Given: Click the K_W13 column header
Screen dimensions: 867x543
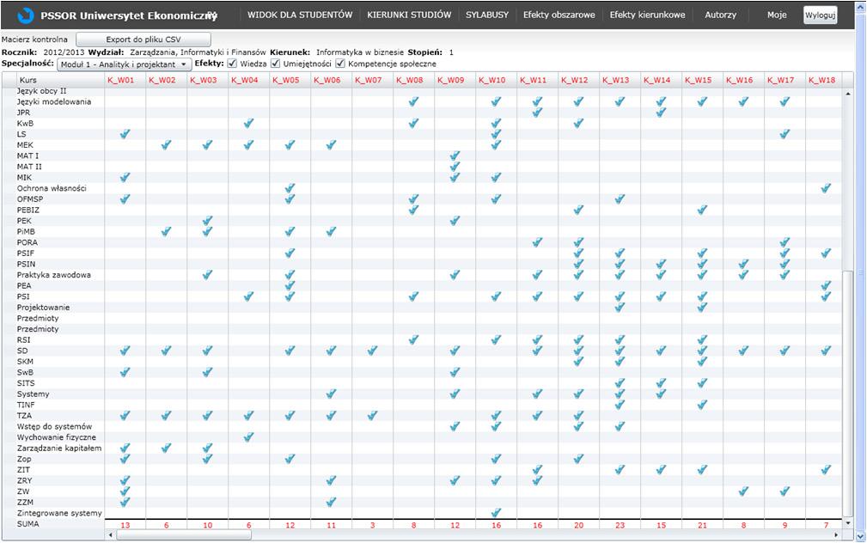Looking at the screenshot, I should pyautogui.click(x=615, y=80).
